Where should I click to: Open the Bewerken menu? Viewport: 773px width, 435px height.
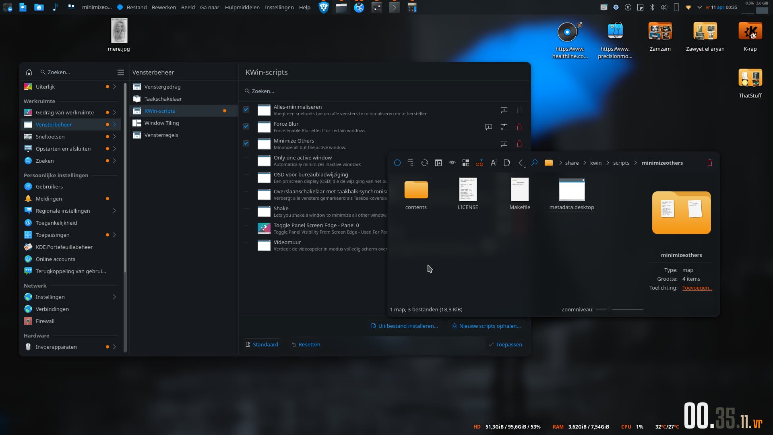click(164, 7)
